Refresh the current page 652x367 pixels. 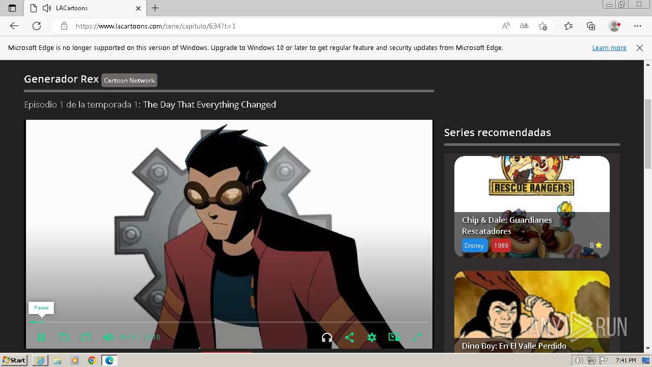[x=37, y=26]
